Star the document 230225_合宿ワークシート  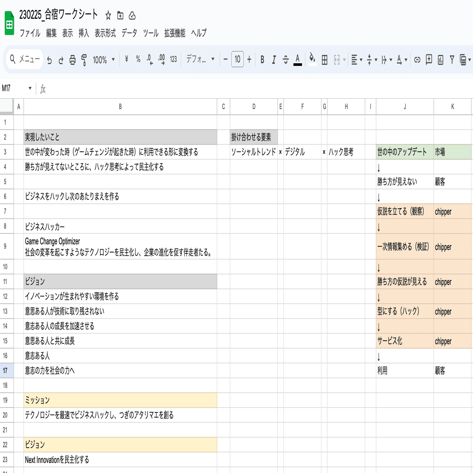pos(108,15)
